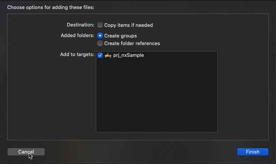Click the 'Create groups' label text
The width and height of the screenshot is (276, 164).
(x=120, y=36)
